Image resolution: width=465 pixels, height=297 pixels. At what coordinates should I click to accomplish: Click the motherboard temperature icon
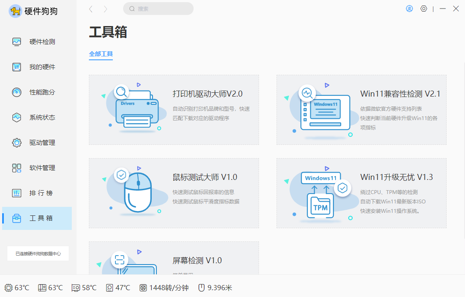point(42,288)
